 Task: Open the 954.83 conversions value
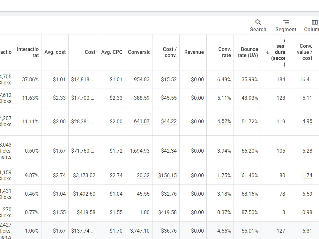(x=142, y=79)
